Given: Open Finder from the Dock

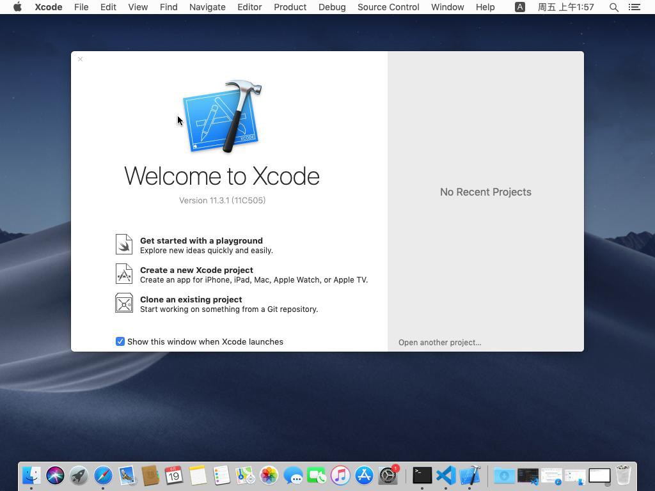Looking at the screenshot, I should [31, 475].
